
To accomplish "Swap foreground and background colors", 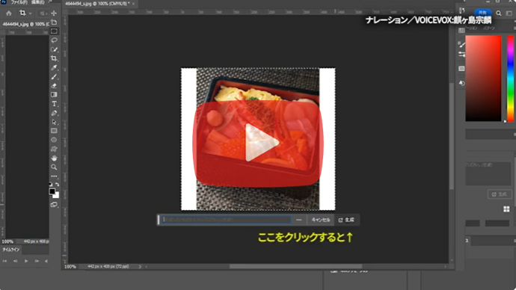I will (x=58, y=185).
